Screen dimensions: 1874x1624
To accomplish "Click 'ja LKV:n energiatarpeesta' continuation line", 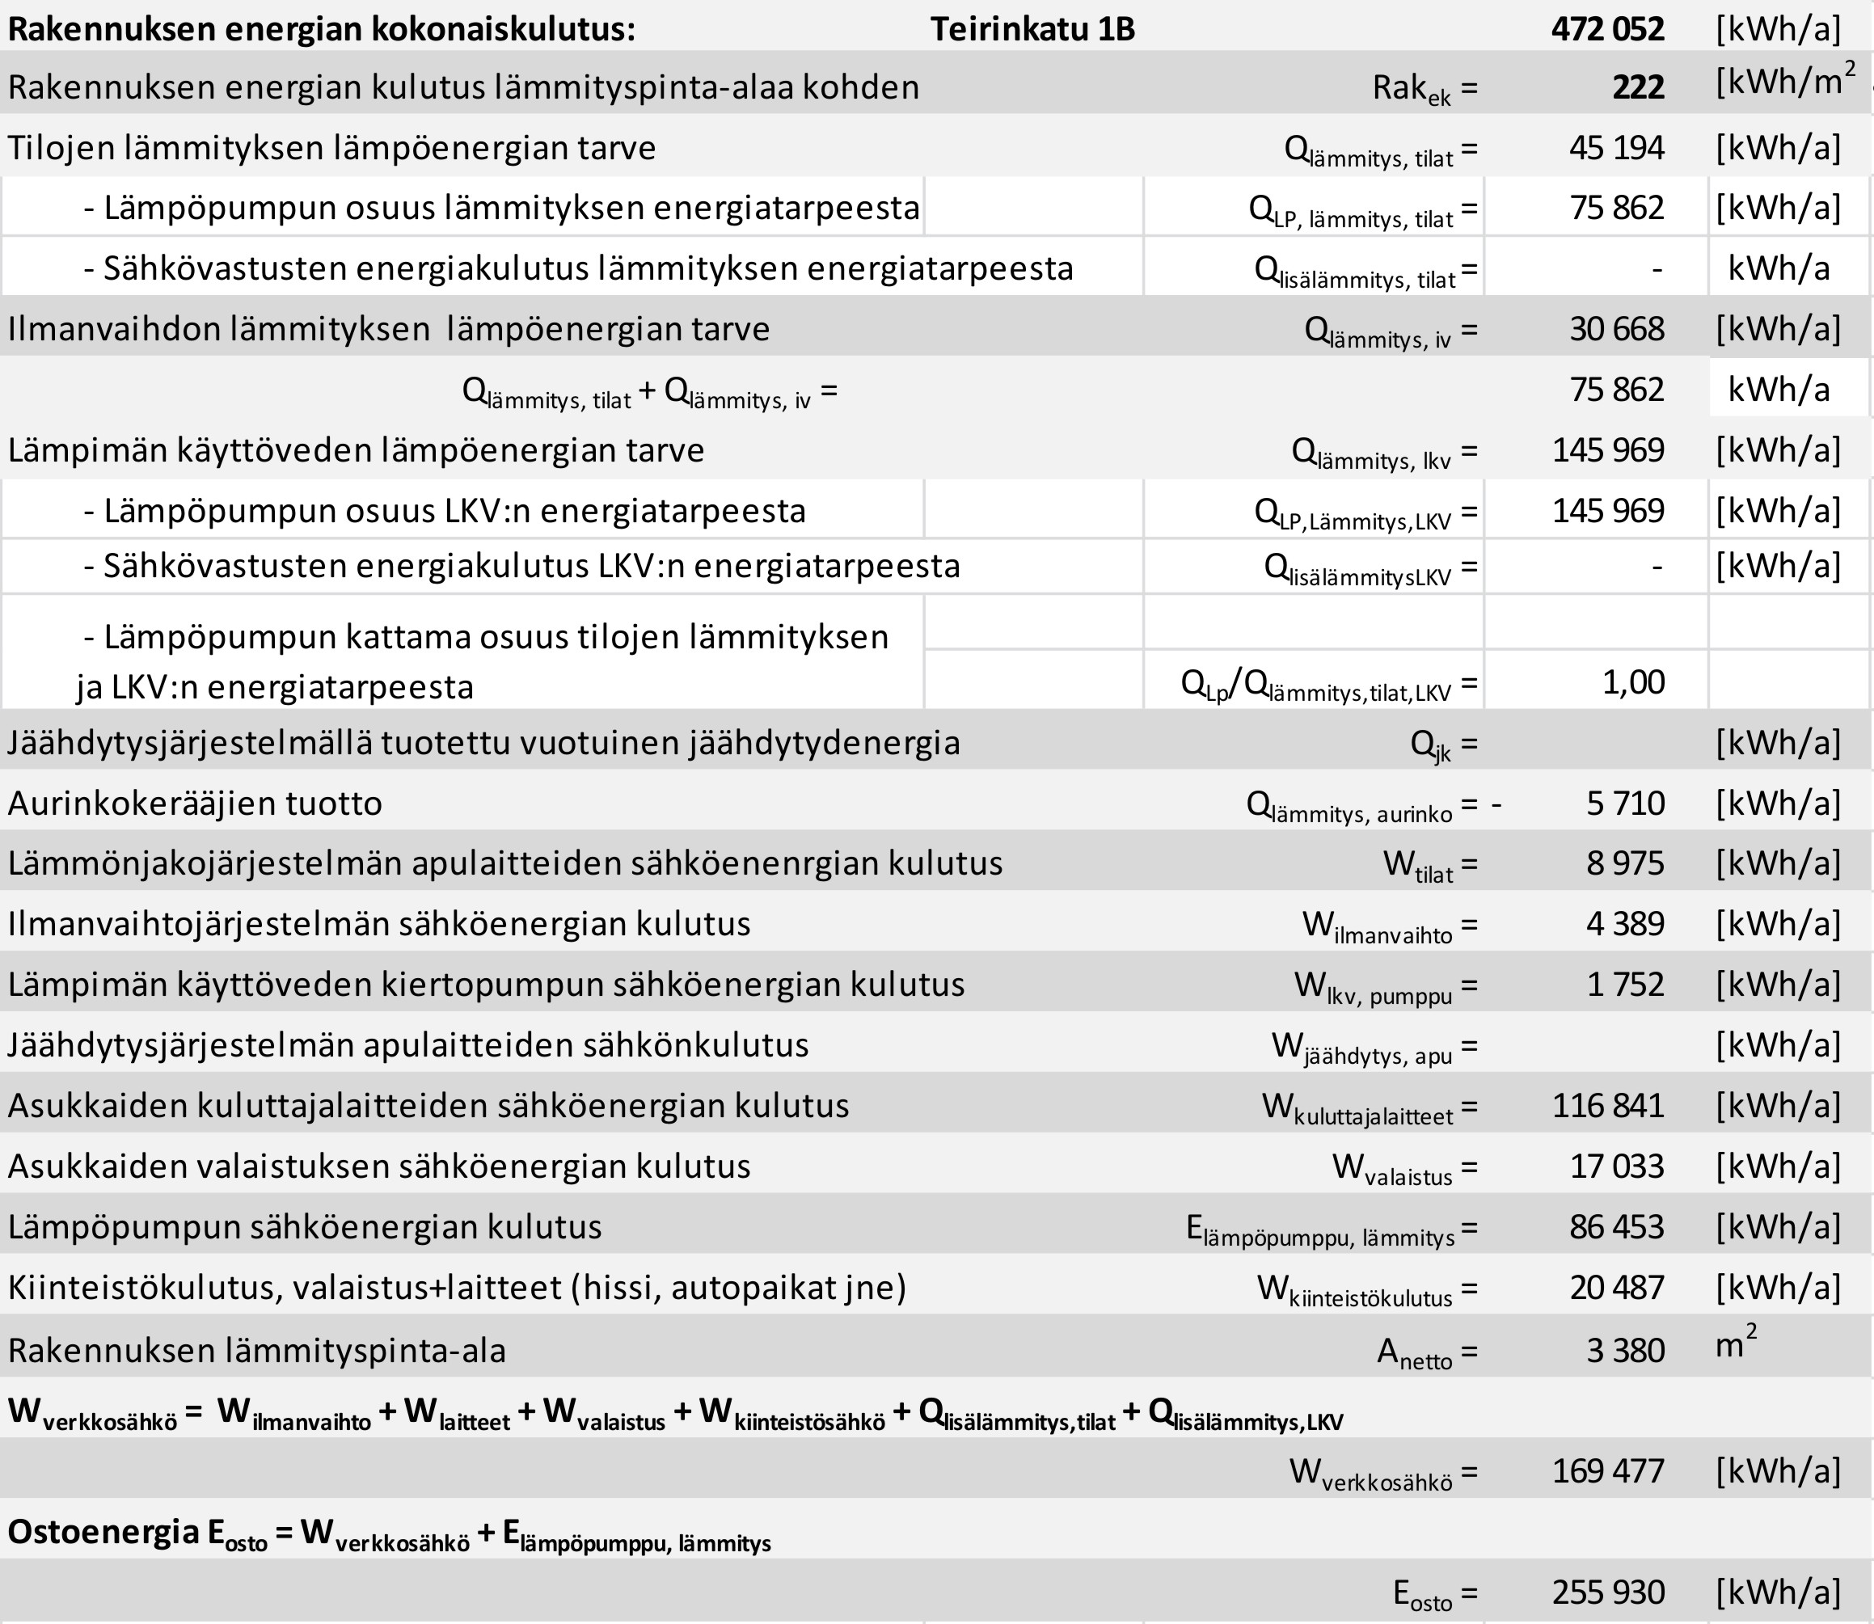I will tap(275, 687).
